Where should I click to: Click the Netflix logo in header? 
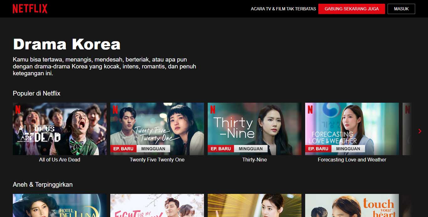click(30, 9)
